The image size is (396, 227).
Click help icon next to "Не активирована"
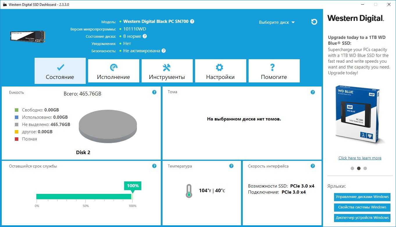pos(164,51)
